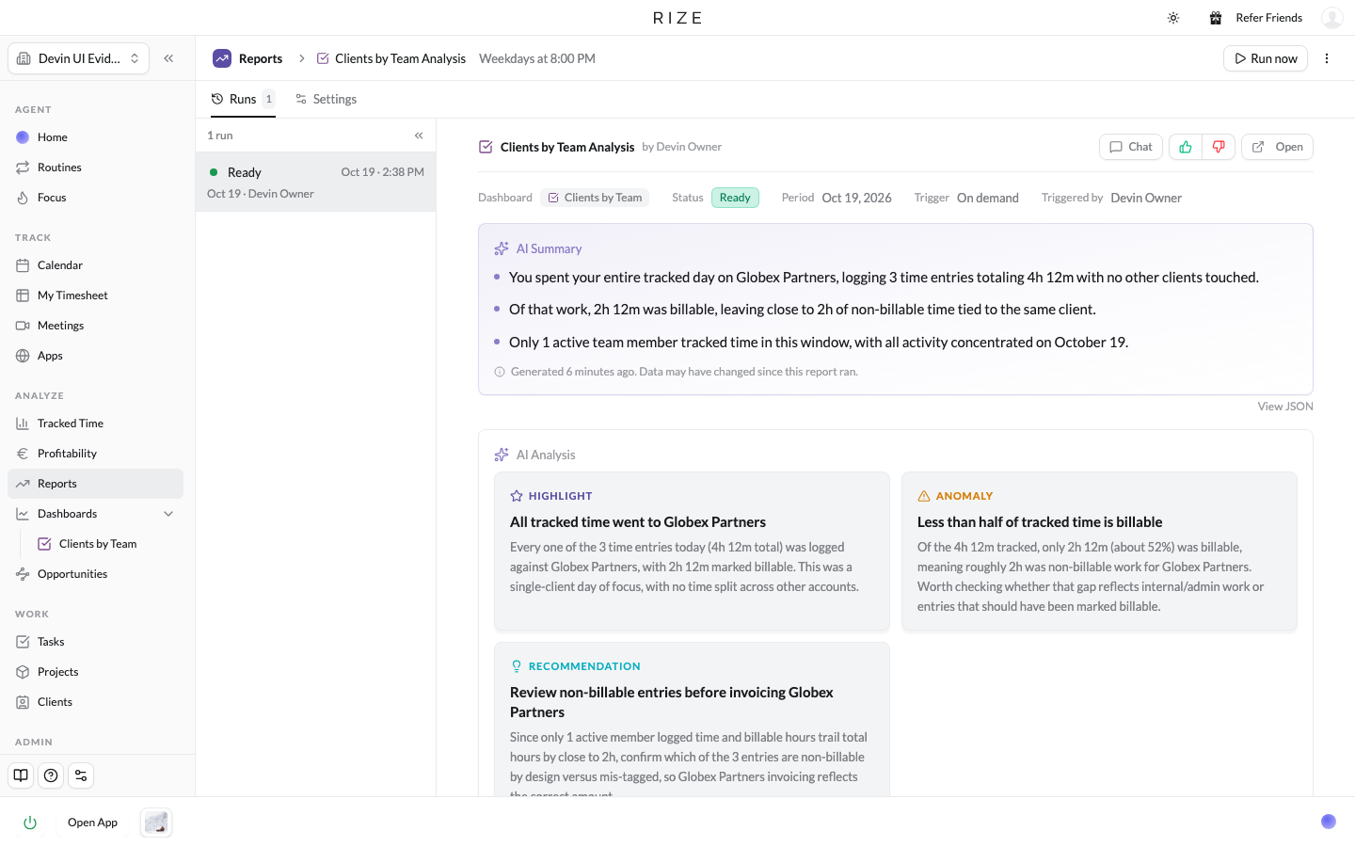Open My Timesheet
The width and height of the screenshot is (1355, 847).
(95, 296)
